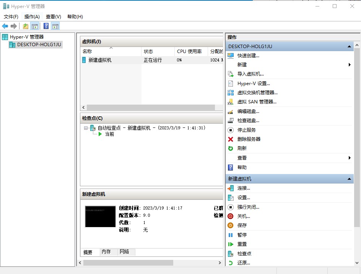
Task: Click the 重置 reset icon
Action: [231, 244]
